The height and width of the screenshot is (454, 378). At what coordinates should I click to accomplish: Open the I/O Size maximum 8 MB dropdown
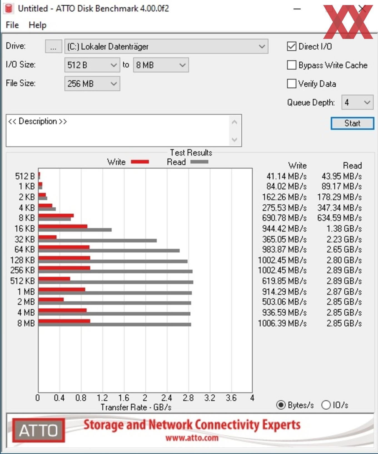tap(161, 65)
